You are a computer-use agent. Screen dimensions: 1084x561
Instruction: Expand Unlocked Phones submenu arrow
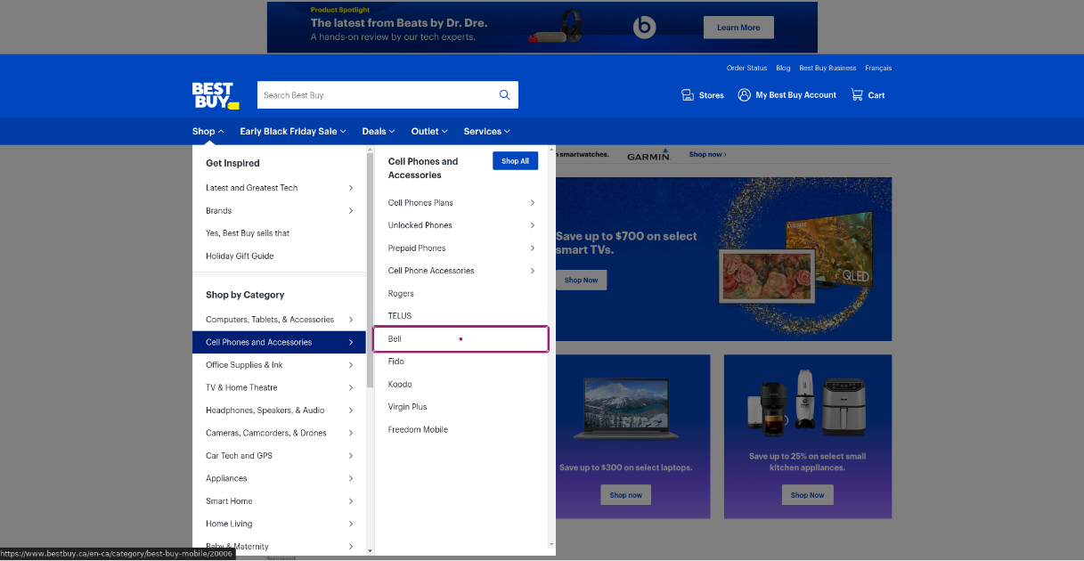(533, 226)
